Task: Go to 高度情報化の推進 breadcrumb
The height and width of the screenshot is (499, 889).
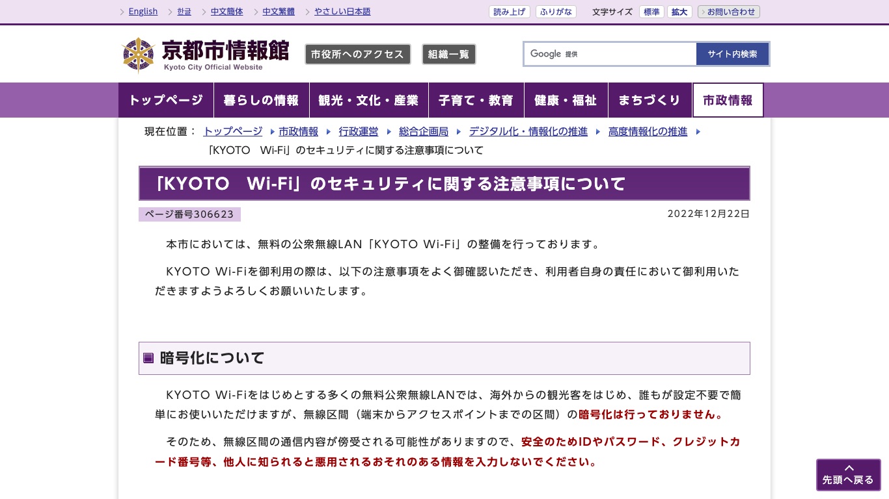Action: (648, 131)
